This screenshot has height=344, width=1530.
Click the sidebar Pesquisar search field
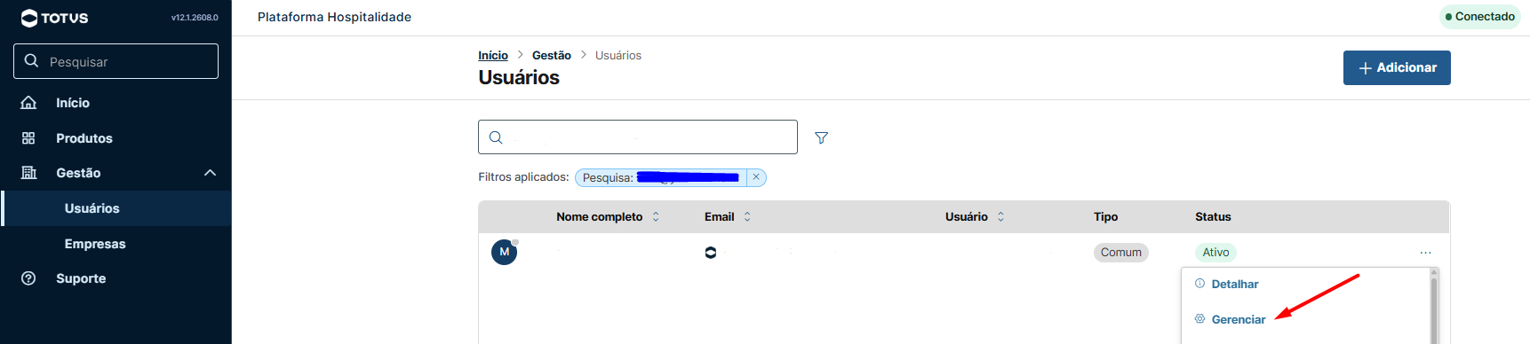point(116,61)
